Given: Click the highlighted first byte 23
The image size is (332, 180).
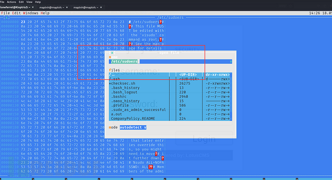Looking at the screenshot, I should coord(23,22).
